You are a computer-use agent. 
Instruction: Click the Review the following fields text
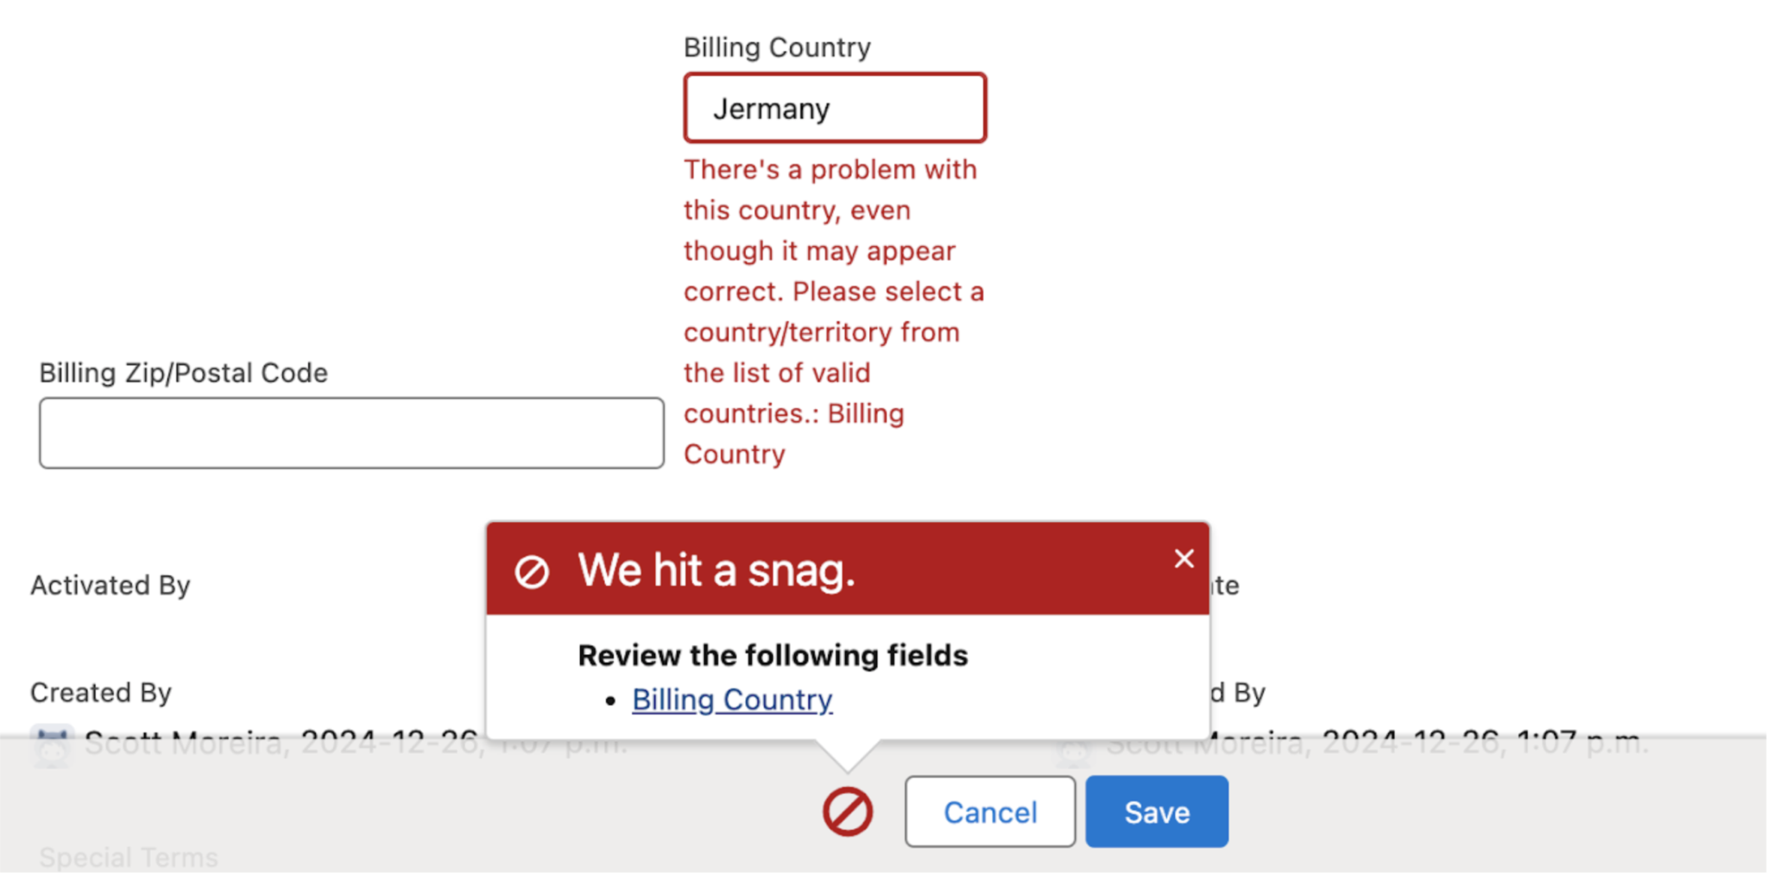pyautogui.click(x=773, y=655)
